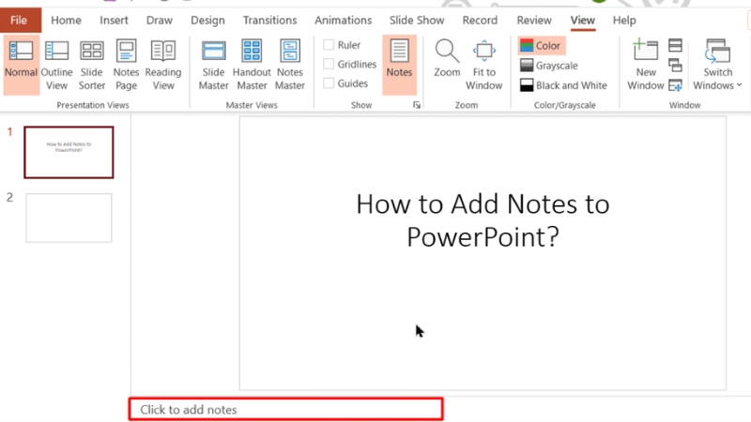
Task: Switch to the Draw tab
Action: (x=160, y=21)
